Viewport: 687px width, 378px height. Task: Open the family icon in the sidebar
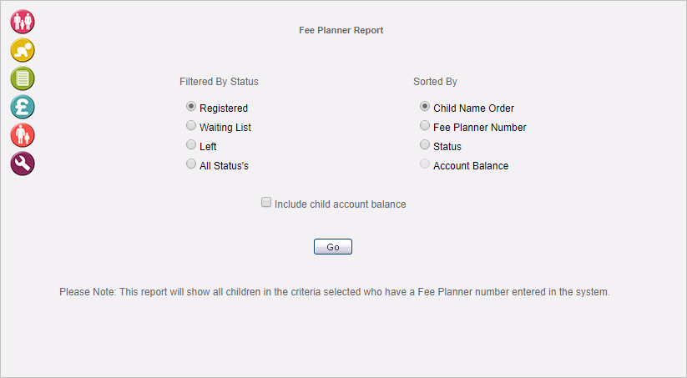coord(23,22)
